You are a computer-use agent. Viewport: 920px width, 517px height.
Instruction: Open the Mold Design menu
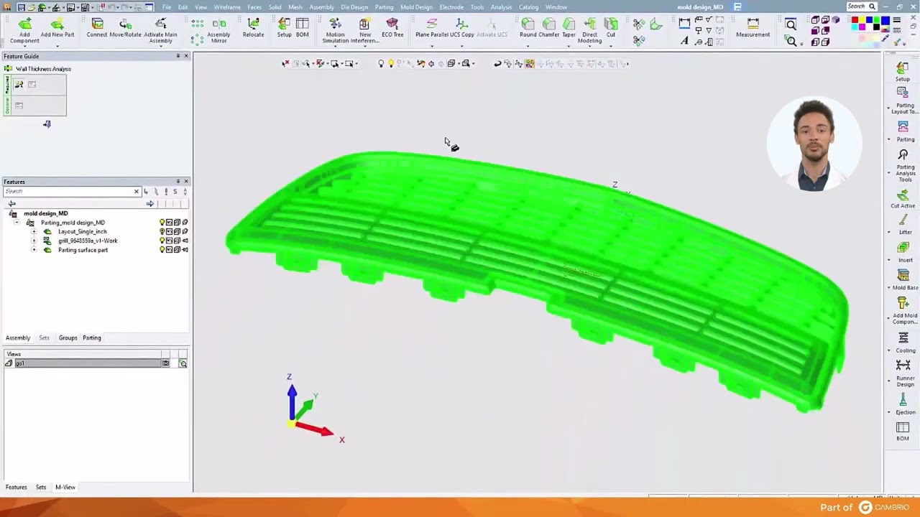[416, 7]
